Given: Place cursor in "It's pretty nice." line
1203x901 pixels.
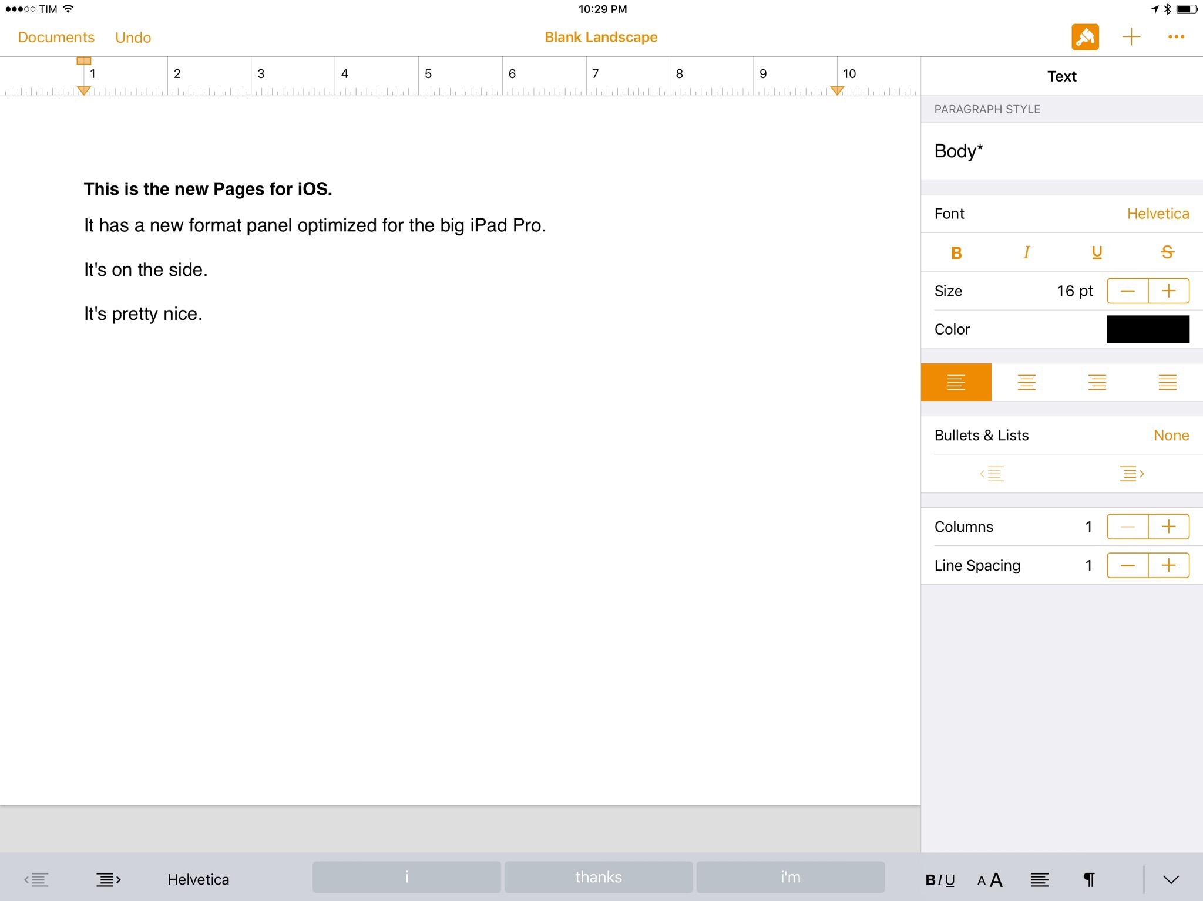Looking at the screenshot, I should pyautogui.click(x=143, y=314).
